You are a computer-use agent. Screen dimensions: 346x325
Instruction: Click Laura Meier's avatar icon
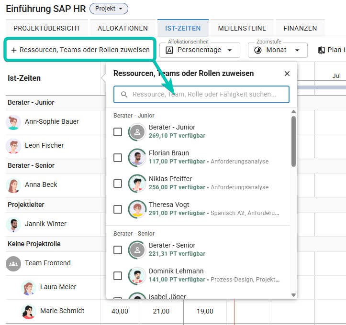click(x=29, y=288)
